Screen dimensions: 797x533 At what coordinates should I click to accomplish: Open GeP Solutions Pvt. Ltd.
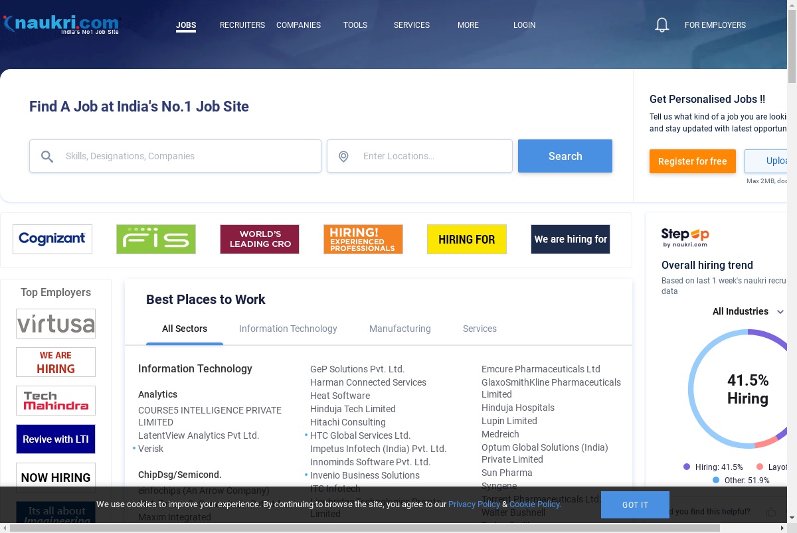[x=357, y=369]
